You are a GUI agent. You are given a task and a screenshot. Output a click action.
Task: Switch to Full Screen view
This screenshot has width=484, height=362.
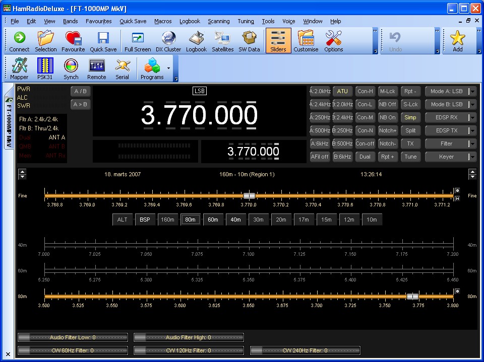(138, 41)
